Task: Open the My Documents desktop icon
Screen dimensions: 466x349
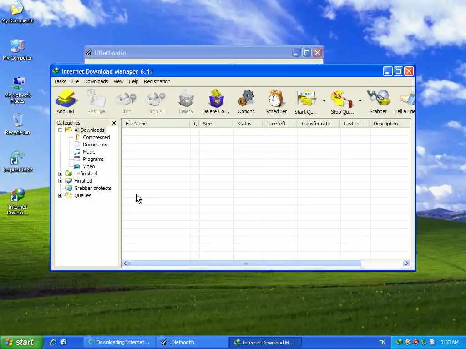Action: (18, 12)
